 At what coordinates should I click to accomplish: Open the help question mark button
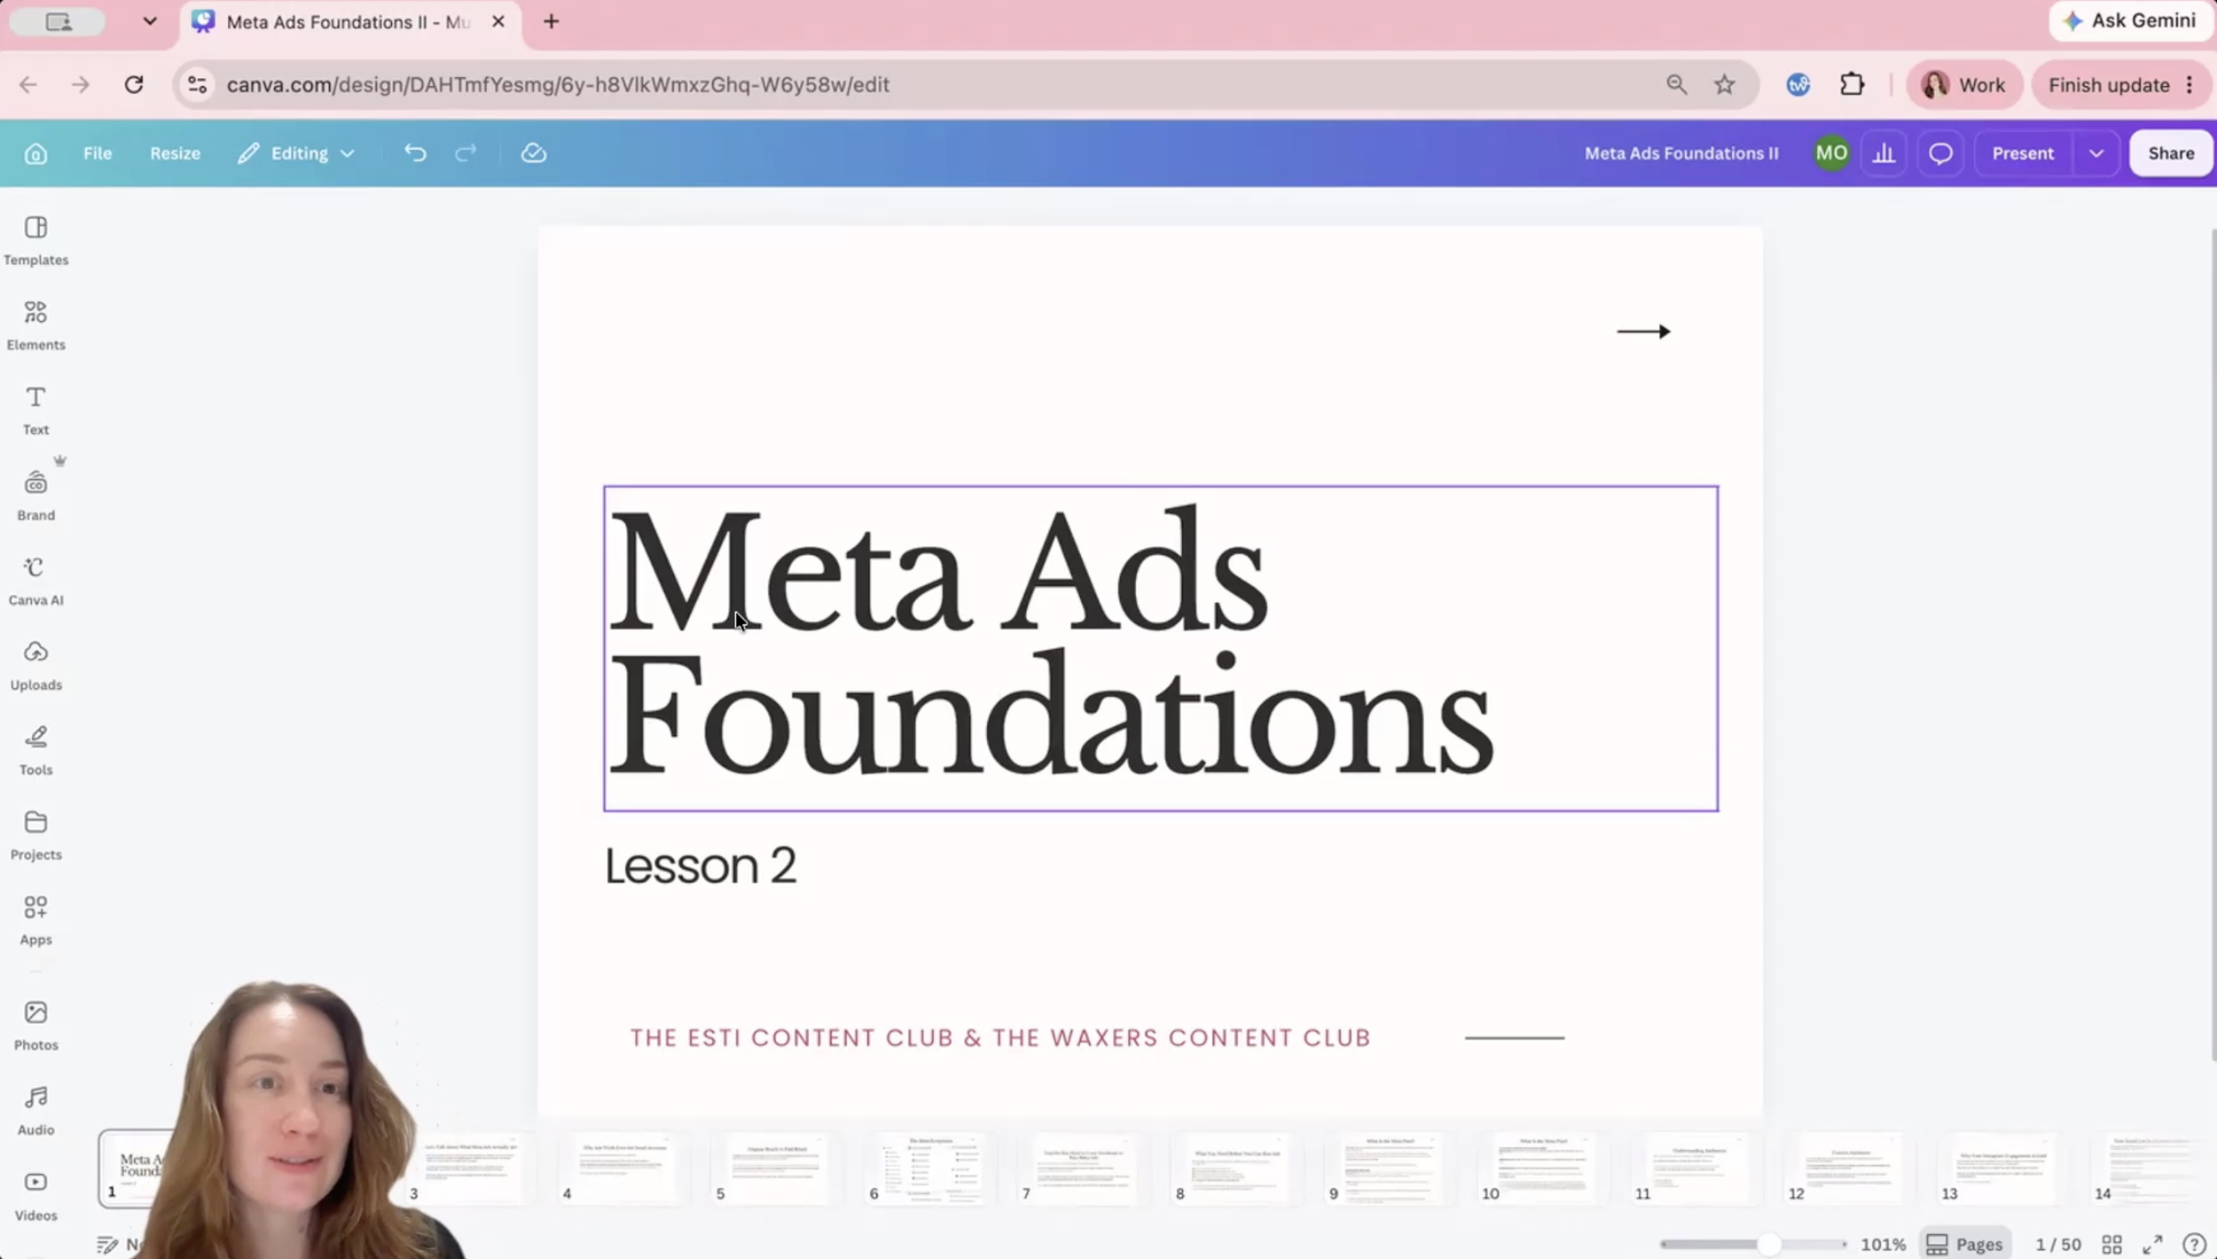pyautogui.click(x=2193, y=1244)
